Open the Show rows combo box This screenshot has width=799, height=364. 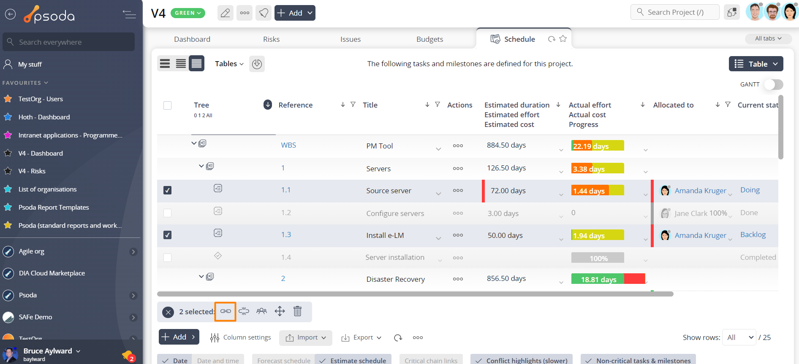coord(739,337)
